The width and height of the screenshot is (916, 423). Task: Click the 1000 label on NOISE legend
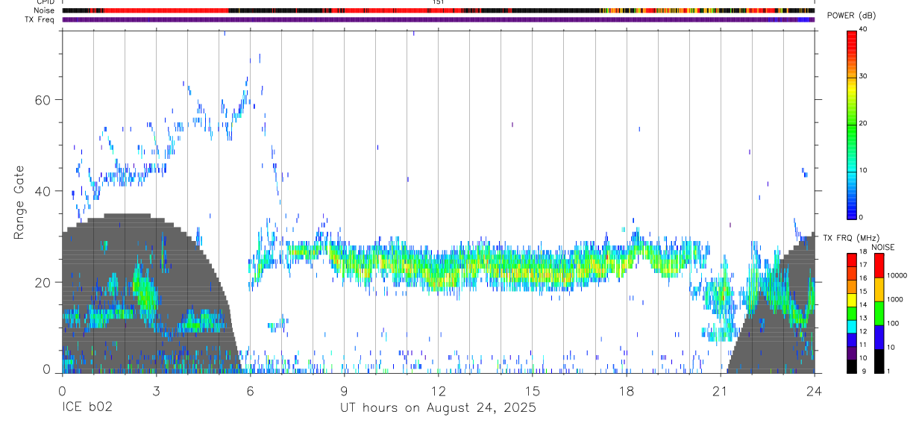pos(895,299)
